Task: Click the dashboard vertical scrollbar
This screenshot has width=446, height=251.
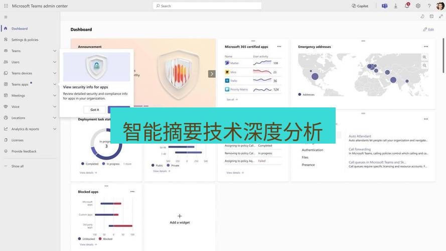Action: point(443,56)
